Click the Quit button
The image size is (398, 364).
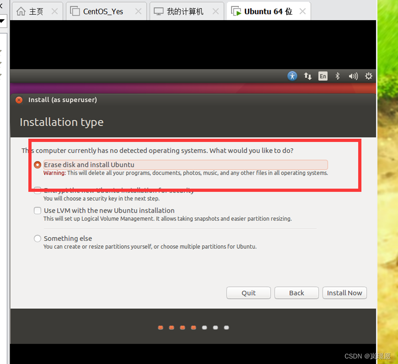point(248,293)
